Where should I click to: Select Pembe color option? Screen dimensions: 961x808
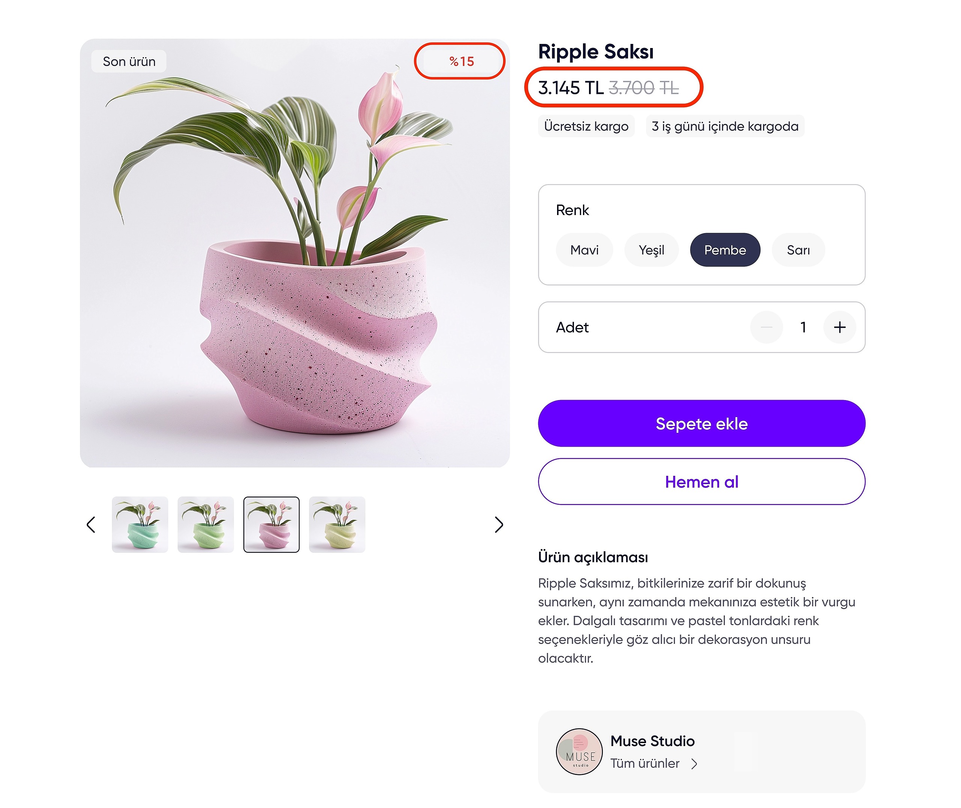point(725,250)
